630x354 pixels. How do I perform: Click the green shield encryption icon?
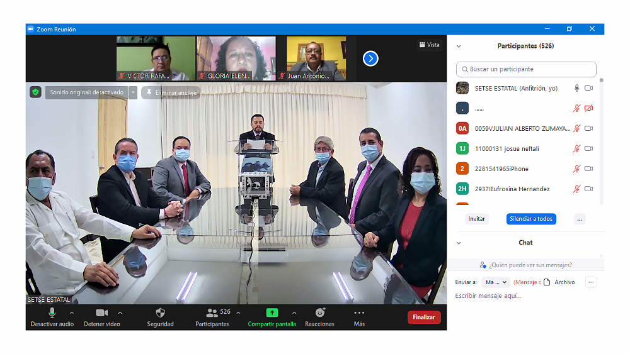[x=36, y=92]
